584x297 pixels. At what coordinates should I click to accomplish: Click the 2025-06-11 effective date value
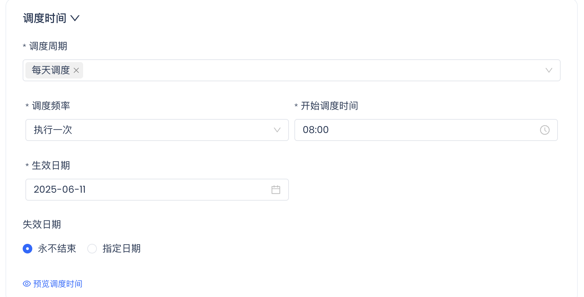[x=60, y=190]
